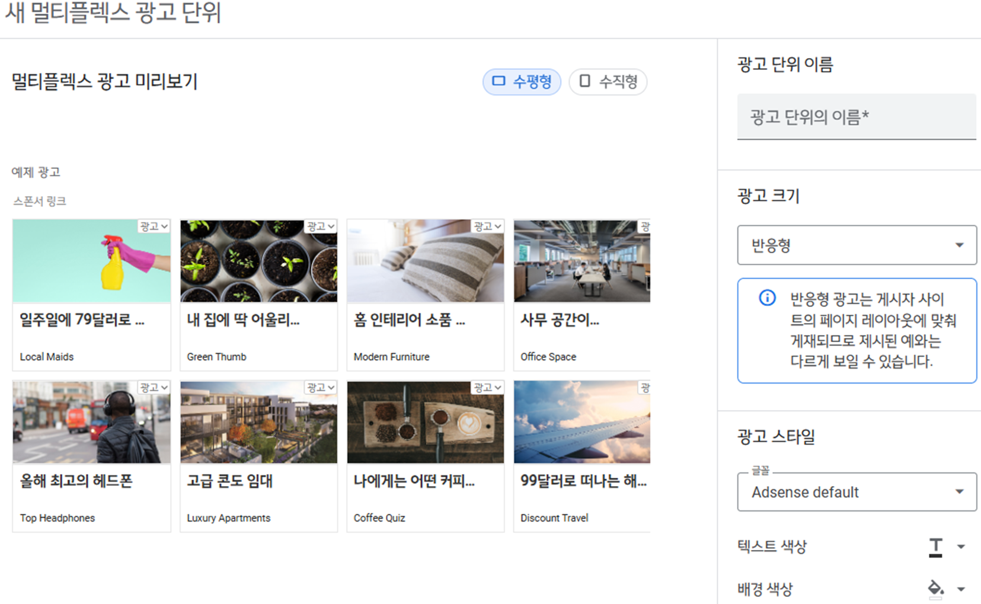Open the 텍스트 색상 color picker icon
The image size is (981, 604).
point(935,547)
